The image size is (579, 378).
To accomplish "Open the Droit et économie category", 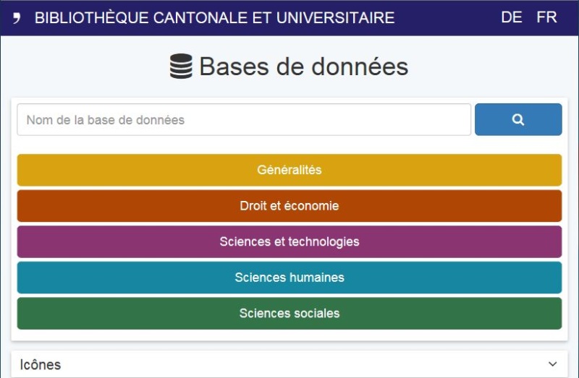I will 289,206.
